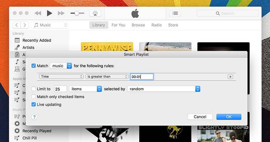Open the yellow donkey ME! album thumbnail
This screenshot has width=270, height=142.
coord(165,134)
